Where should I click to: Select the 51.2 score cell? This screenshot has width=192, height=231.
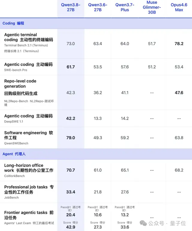152,67
